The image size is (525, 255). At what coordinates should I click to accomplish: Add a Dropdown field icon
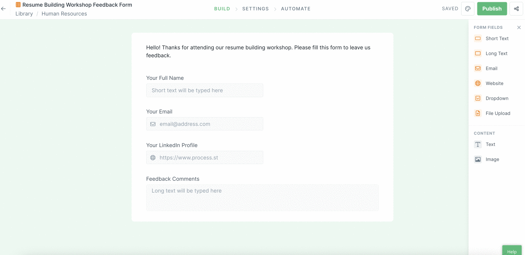(478, 98)
